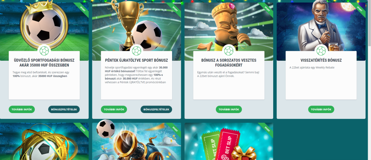Screen dimensions: 371x160
Task: Open További infók for the losing streak bonus
Action: (229, 109)
